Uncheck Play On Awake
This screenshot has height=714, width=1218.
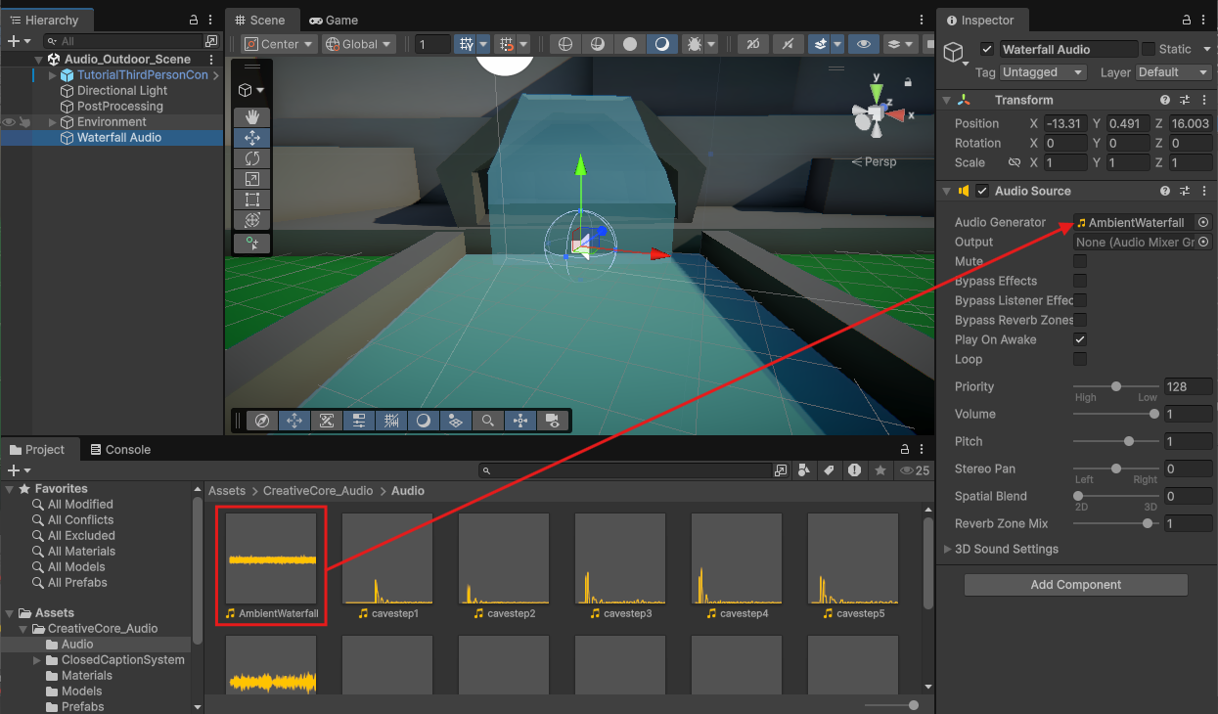pyautogui.click(x=1080, y=339)
